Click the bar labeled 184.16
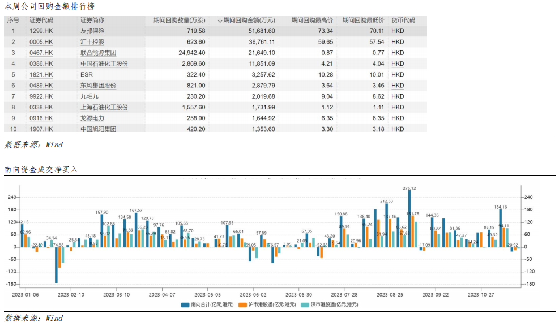This screenshot has width=559, height=326. (501, 228)
